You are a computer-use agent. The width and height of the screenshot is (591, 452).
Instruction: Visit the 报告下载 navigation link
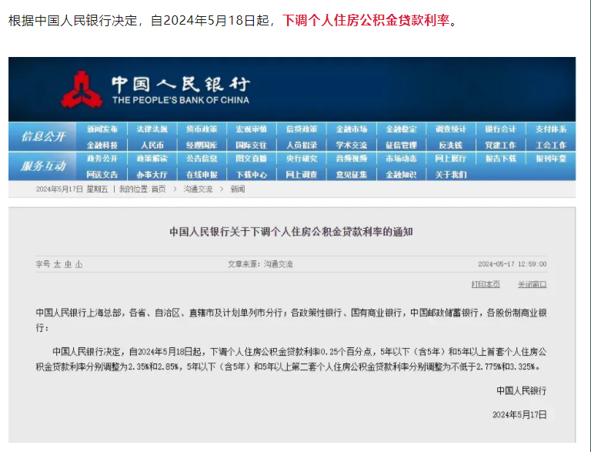click(x=500, y=159)
